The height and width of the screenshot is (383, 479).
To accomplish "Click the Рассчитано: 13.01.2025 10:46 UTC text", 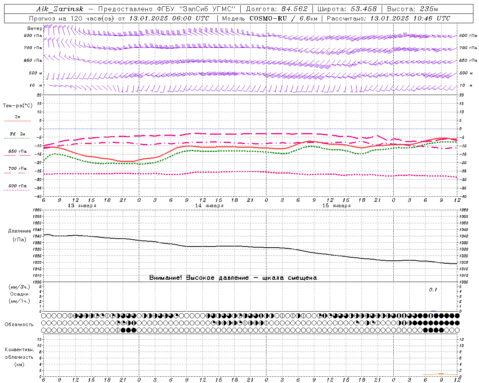I will [388, 18].
